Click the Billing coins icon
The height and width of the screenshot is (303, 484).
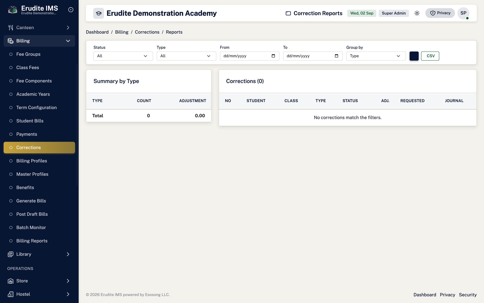click(11, 41)
